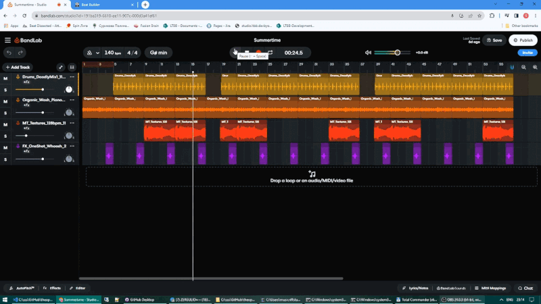Click the master volume slider knob
The image size is (541, 304).
click(397, 53)
